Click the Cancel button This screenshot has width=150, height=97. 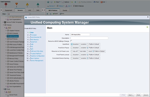146,95
